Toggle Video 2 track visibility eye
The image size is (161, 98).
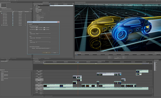point(36,82)
